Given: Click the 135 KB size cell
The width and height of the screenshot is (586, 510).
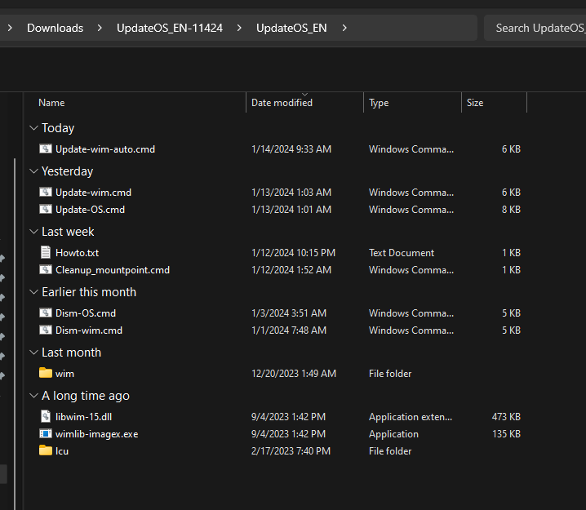Looking at the screenshot, I should point(506,434).
